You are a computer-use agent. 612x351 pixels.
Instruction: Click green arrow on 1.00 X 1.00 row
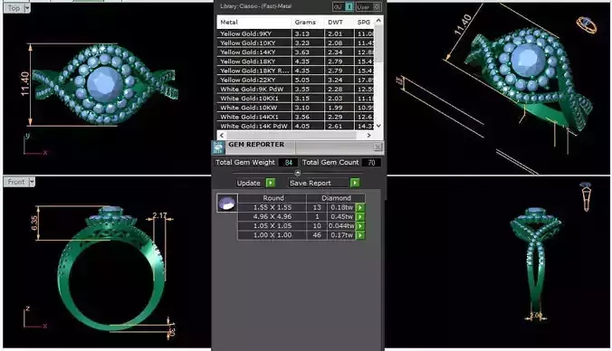pos(359,235)
